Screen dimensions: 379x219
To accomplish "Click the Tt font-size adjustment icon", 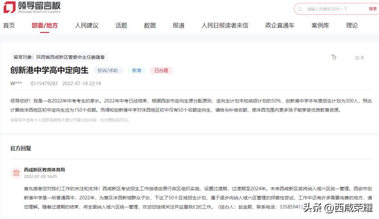I will point(334,57).
